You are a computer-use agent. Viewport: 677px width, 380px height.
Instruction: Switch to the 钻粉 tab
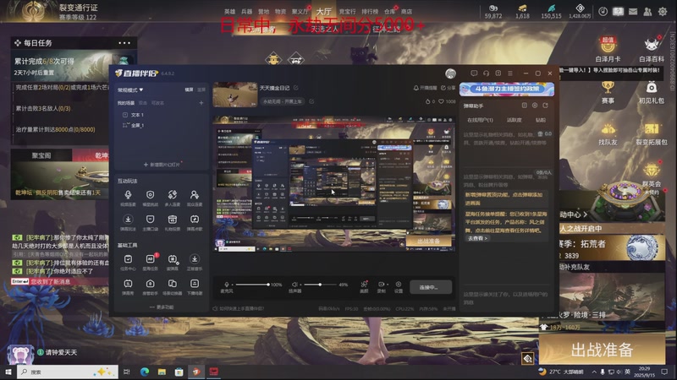[541, 120]
